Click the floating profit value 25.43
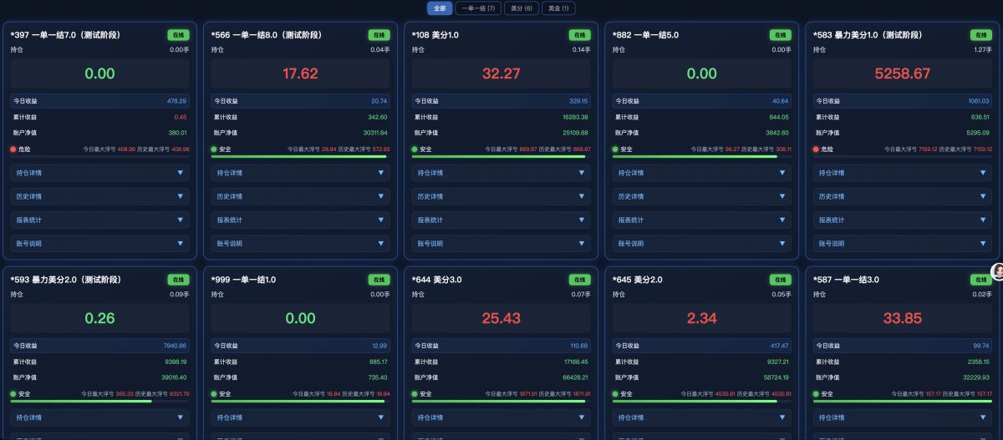 tap(501, 318)
